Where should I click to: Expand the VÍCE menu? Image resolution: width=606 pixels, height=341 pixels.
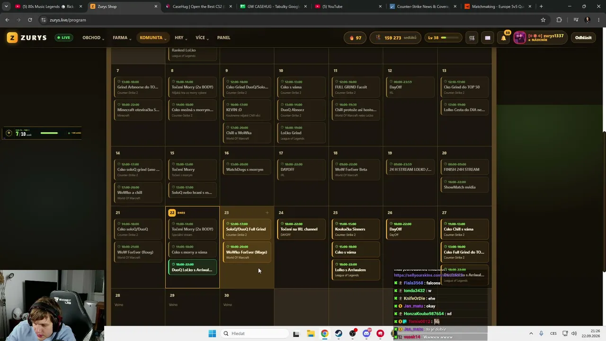[x=202, y=38]
